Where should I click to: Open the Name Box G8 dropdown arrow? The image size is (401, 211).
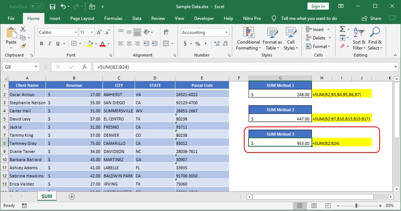click(x=36, y=67)
